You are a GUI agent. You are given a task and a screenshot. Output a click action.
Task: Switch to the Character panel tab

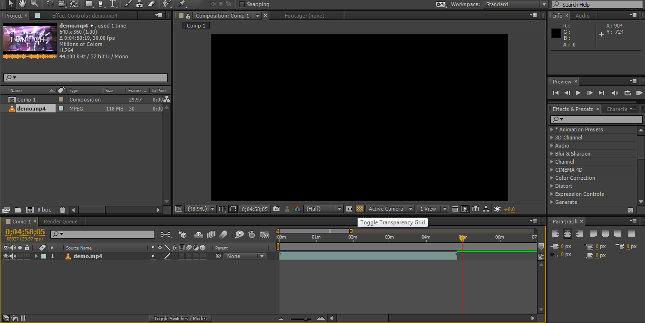click(x=616, y=109)
